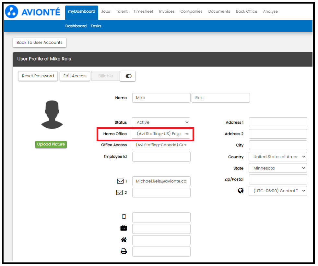Go to the Documents tab

click(x=219, y=11)
